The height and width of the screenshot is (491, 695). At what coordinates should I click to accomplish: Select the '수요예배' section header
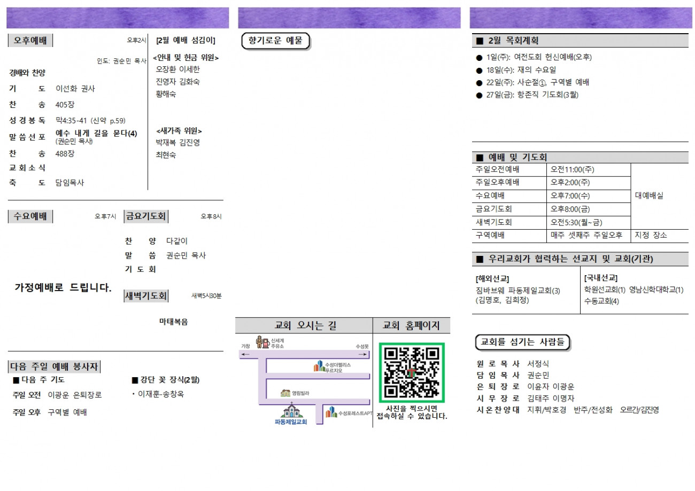click(30, 216)
